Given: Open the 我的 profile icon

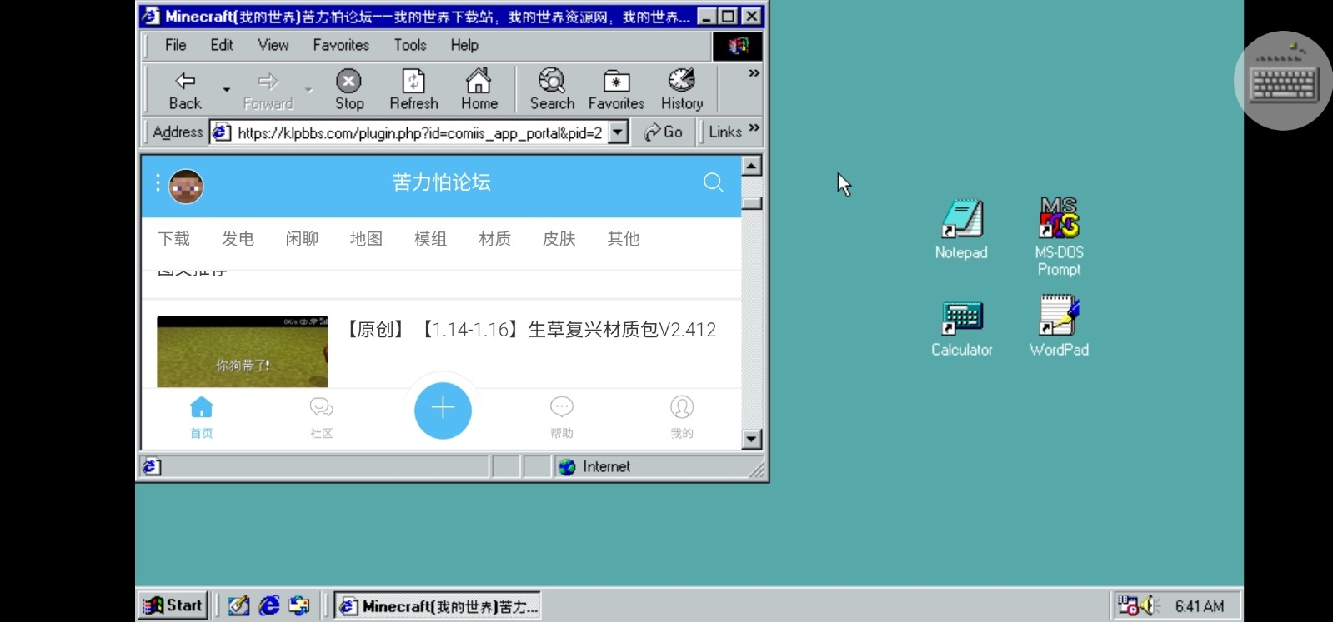Looking at the screenshot, I should 682,416.
